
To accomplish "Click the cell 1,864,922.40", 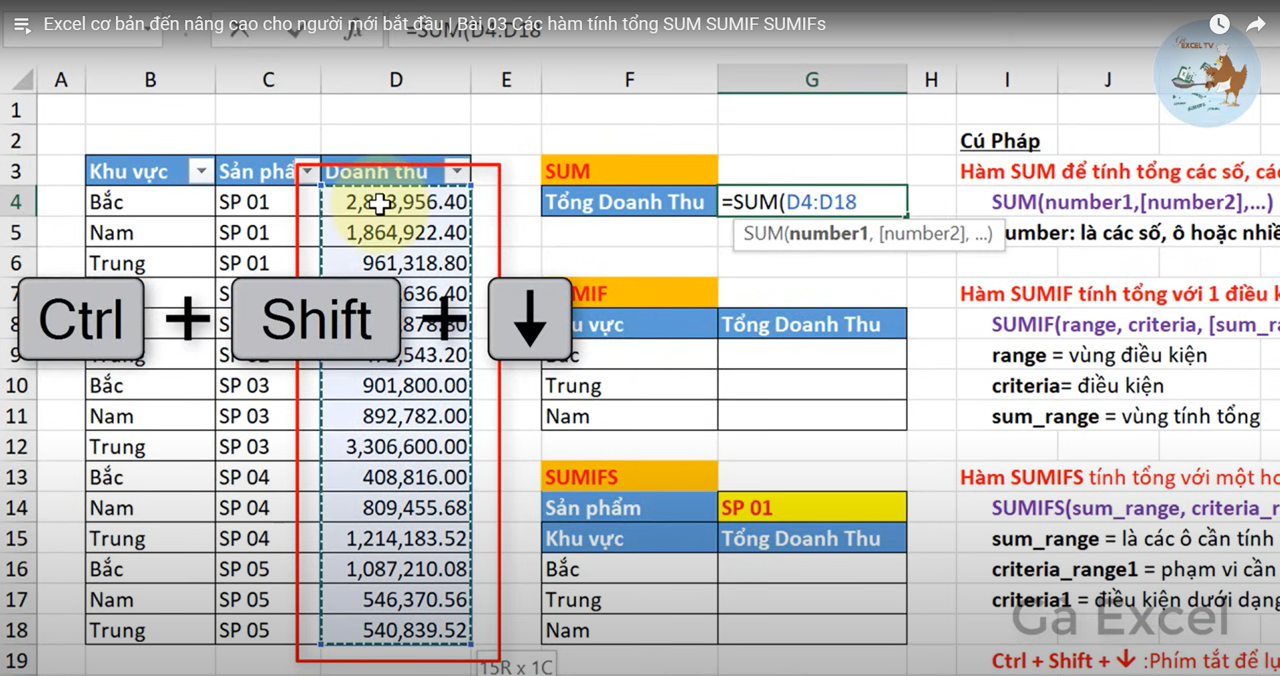I will pyautogui.click(x=396, y=232).
